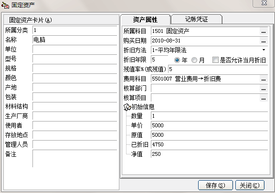The image size is (275, 193).
Task: Click the 固定资产 title bar app icon
Action: tap(5, 5)
